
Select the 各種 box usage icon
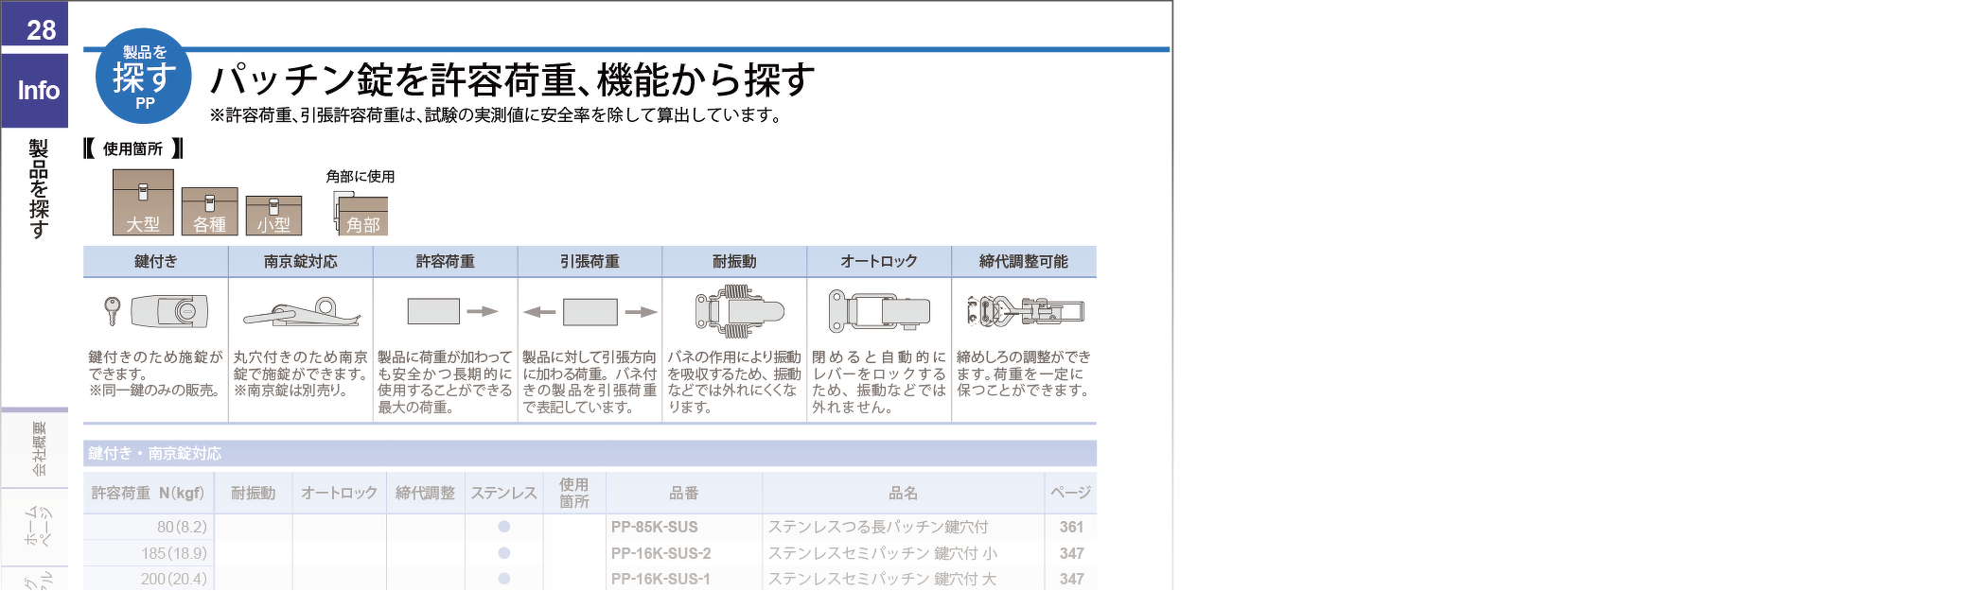(209, 212)
